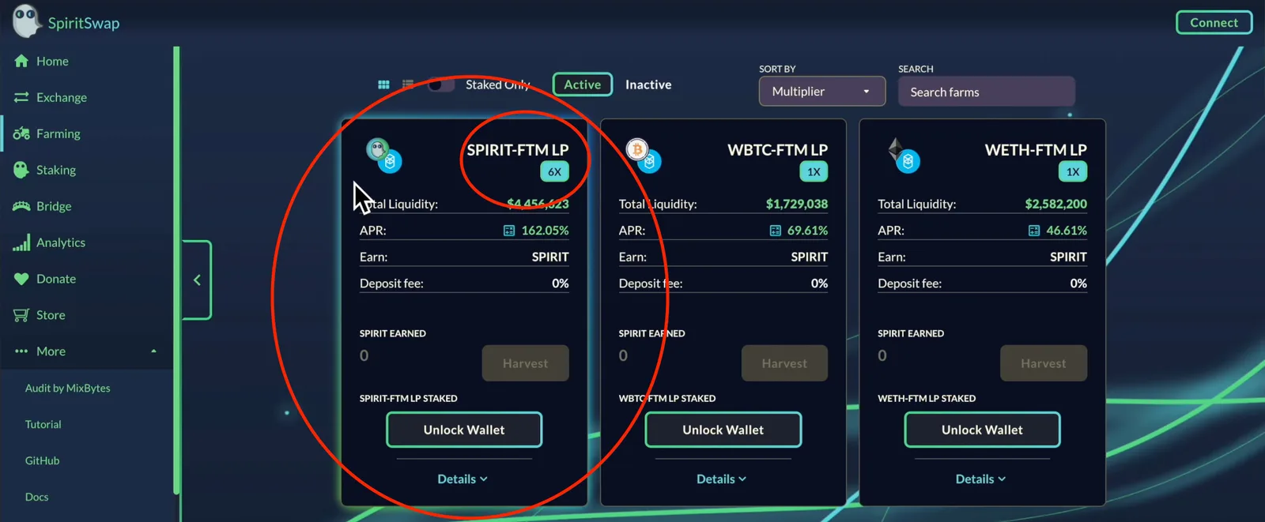Collapse the More menu arrow
The height and width of the screenshot is (522, 1265).
[x=153, y=351]
